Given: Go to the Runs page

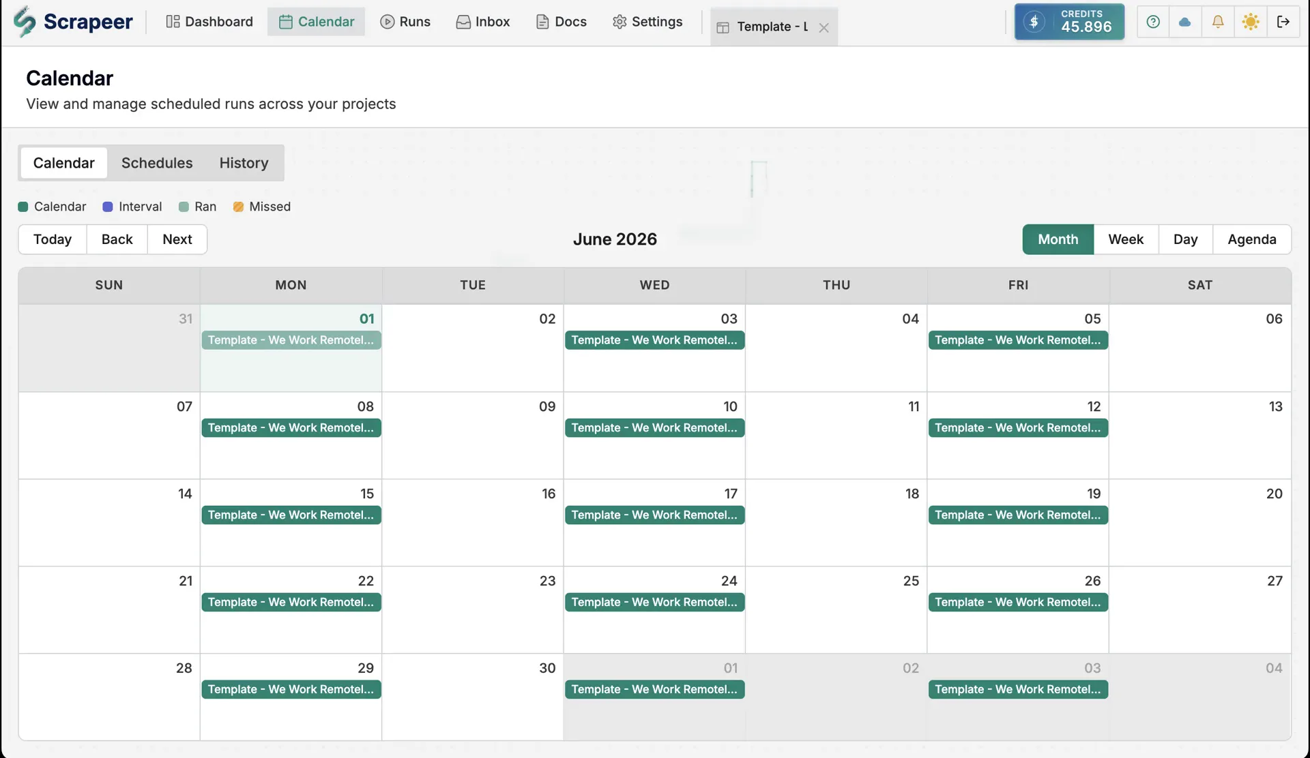Looking at the screenshot, I should [405, 22].
